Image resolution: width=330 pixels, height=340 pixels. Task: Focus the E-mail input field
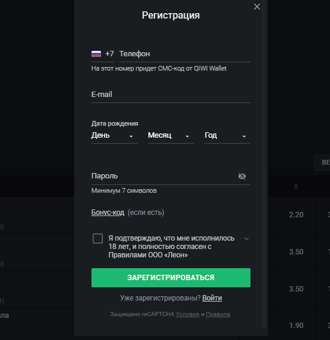coord(171,95)
